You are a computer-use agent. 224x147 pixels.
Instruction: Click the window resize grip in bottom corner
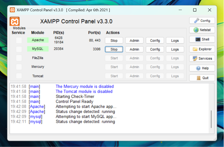tap(215, 139)
